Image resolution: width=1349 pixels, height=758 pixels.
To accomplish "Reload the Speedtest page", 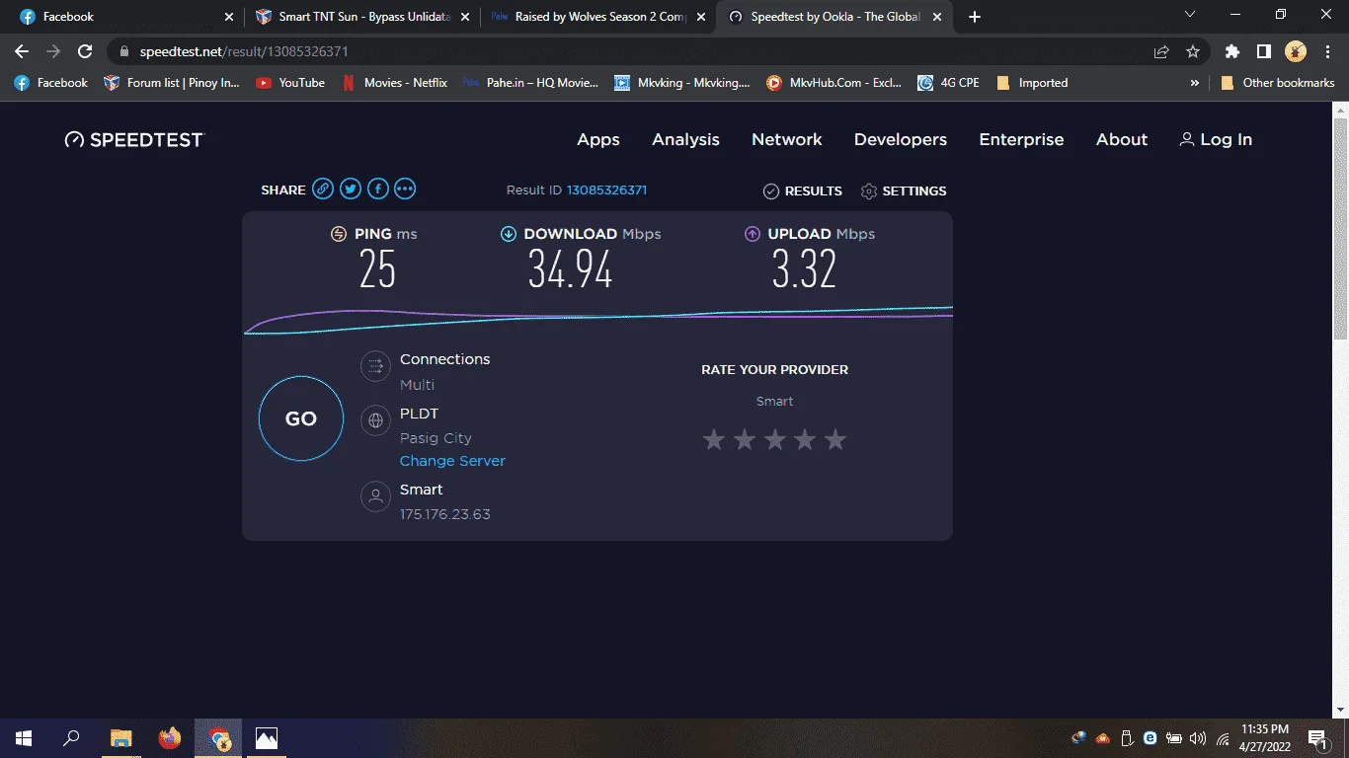I will coord(85,51).
